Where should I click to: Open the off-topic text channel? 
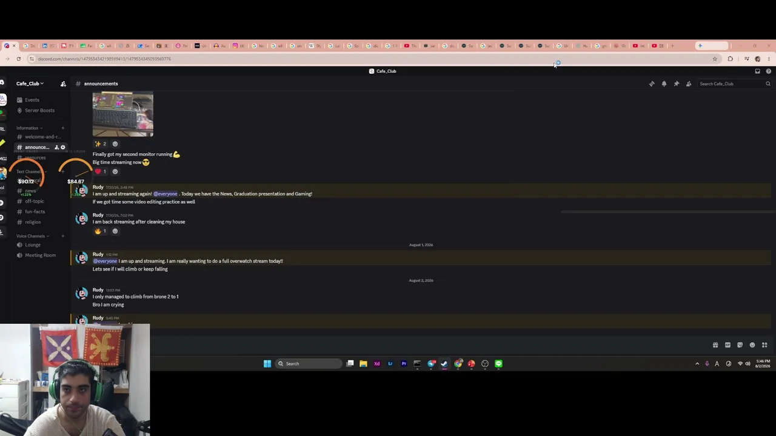(34, 201)
